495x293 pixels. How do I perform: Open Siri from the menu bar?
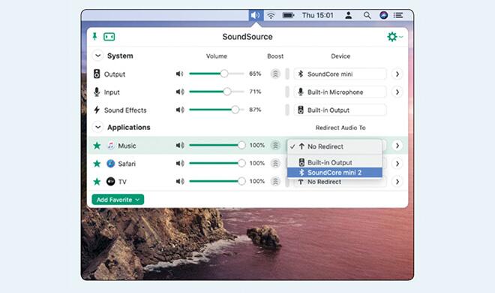point(383,15)
